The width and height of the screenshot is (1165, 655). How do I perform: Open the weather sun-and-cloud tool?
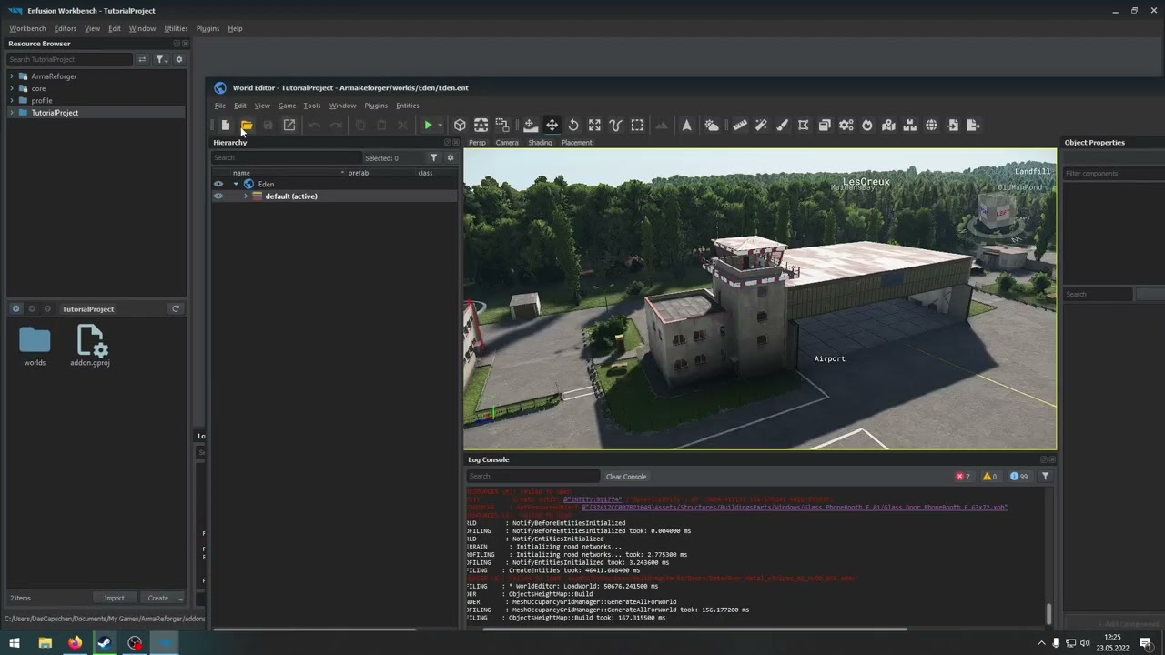(712, 126)
